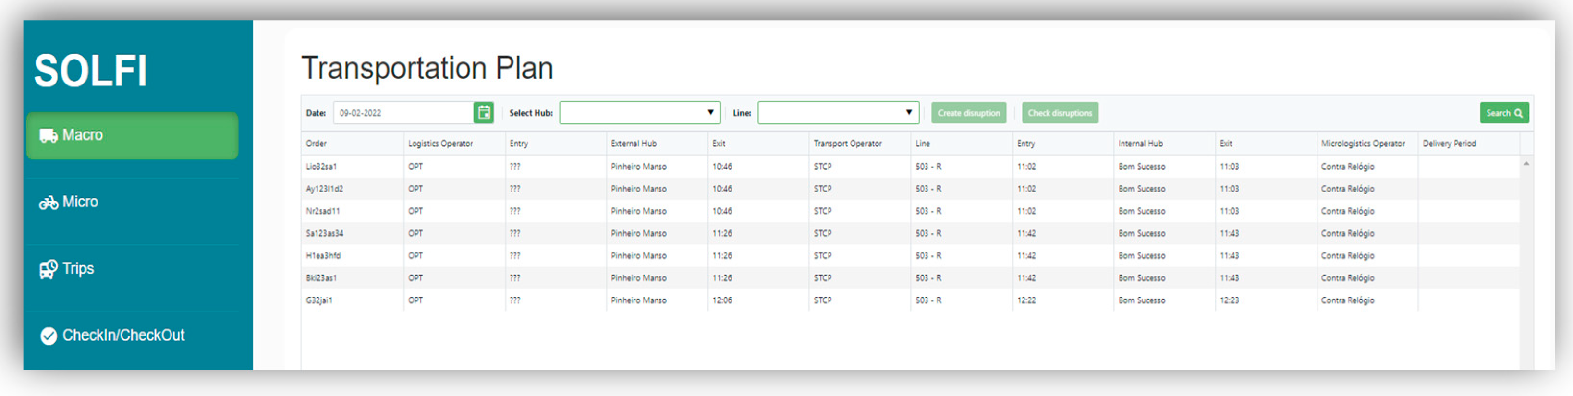The width and height of the screenshot is (1573, 396).
Task: Click the magnifier icon in Search button
Action: 1519,113
